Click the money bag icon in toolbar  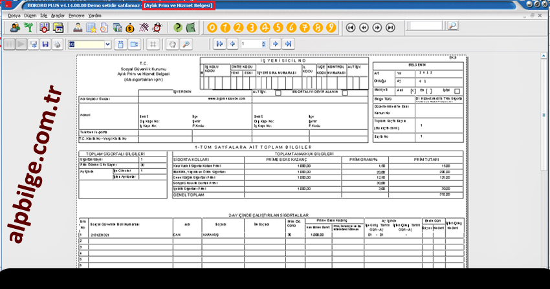click(x=131, y=28)
